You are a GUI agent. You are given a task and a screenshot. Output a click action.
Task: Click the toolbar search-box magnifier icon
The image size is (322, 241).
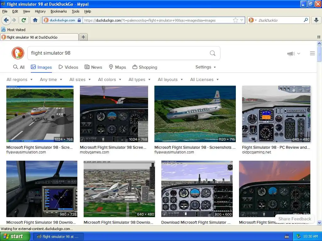click(x=306, y=20)
